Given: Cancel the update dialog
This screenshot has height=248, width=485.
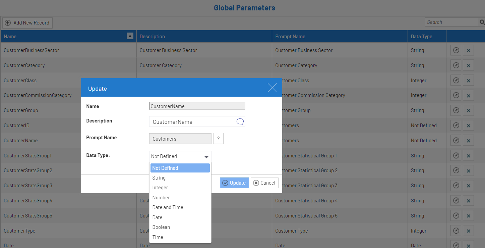Looking at the screenshot, I should (x=264, y=183).
